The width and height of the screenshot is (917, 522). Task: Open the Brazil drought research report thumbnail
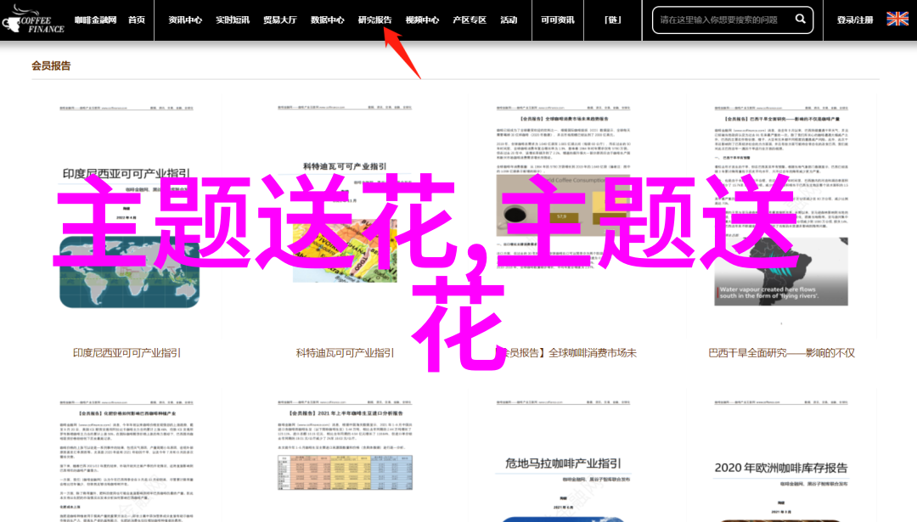pos(781,216)
